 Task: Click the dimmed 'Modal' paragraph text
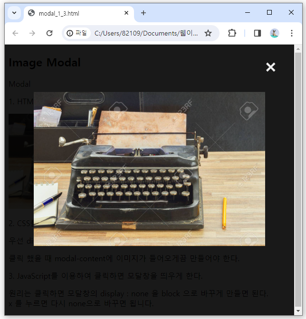pyautogui.click(x=19, y=84)
